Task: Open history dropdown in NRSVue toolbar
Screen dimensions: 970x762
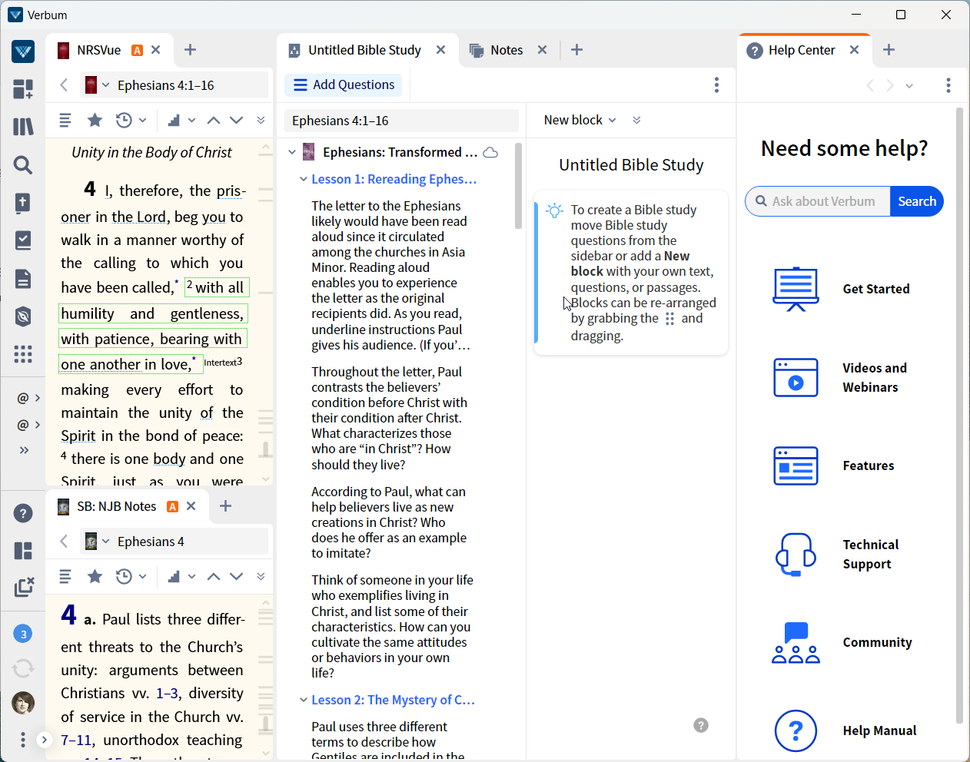Action: click(x=131, y=120)
